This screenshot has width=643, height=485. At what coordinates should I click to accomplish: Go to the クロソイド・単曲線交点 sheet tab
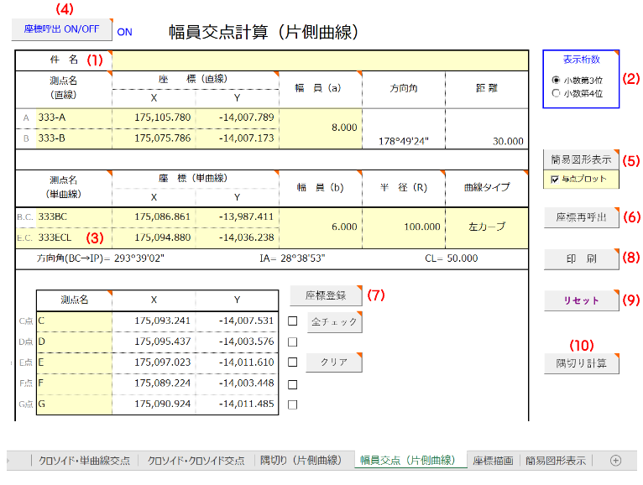pos(84,460)
